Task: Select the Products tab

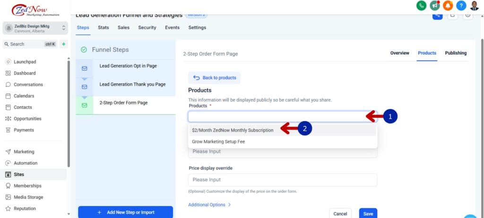Action: coord(427,53)
